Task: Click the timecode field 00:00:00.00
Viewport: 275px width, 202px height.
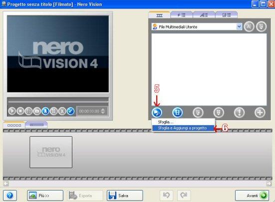Action: [x=89, y=111]
